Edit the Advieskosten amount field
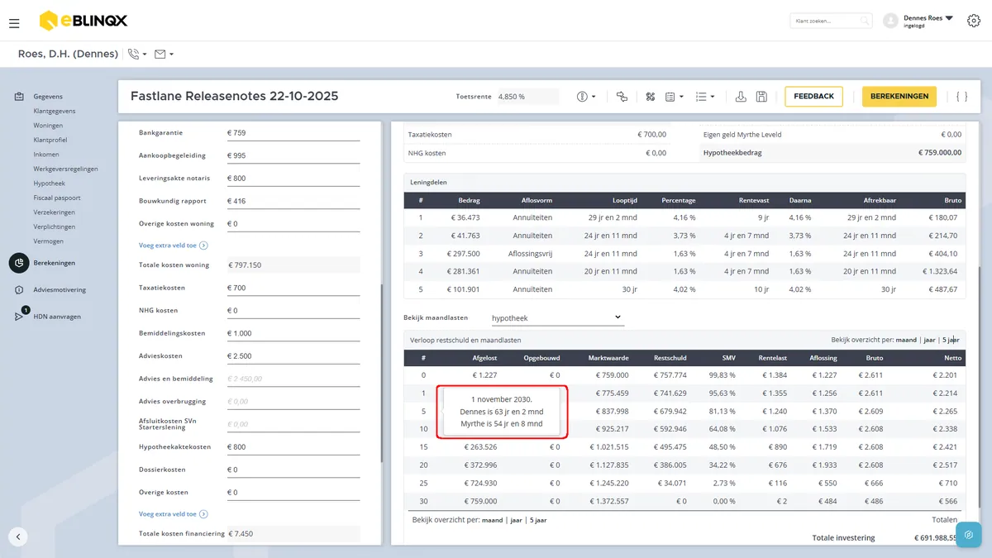 pyautogui.click(x=293, y=355)
